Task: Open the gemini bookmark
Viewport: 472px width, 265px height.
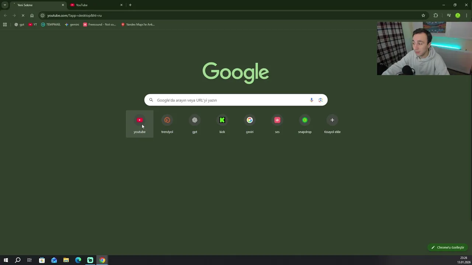Action: click(72, 24)
